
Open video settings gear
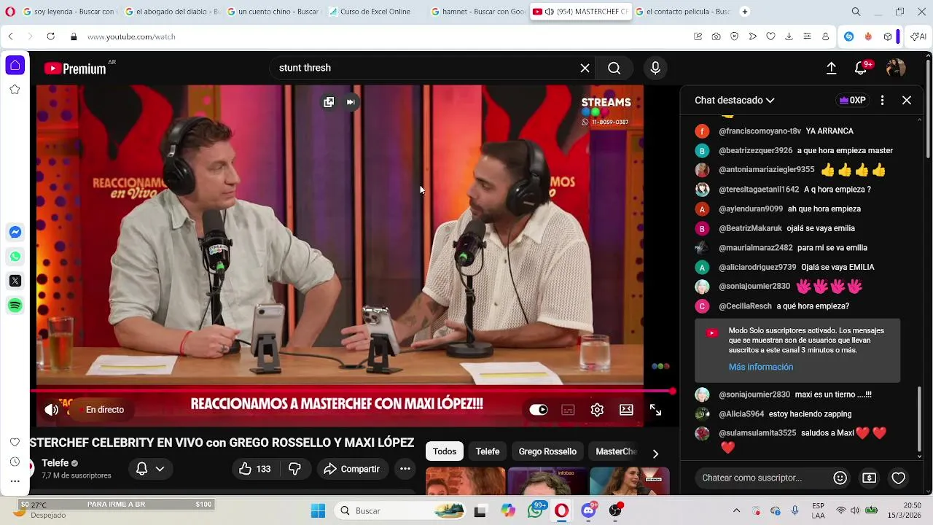click(597, 410)
